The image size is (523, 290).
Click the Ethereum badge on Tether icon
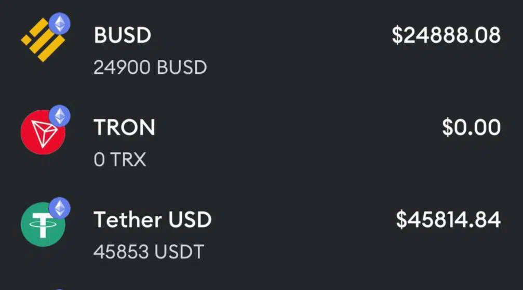(x=60, y=208)
